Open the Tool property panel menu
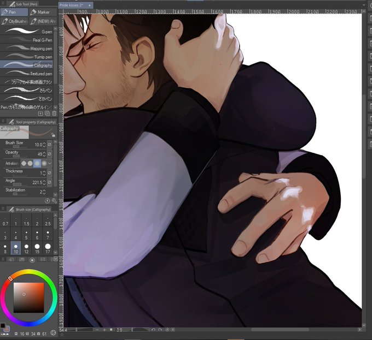 tap(3, 122)
